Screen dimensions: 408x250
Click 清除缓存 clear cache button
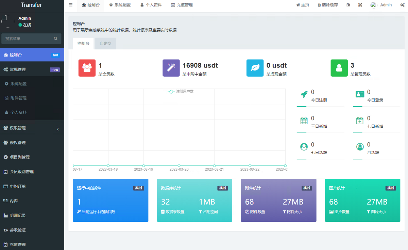point(327,5)
